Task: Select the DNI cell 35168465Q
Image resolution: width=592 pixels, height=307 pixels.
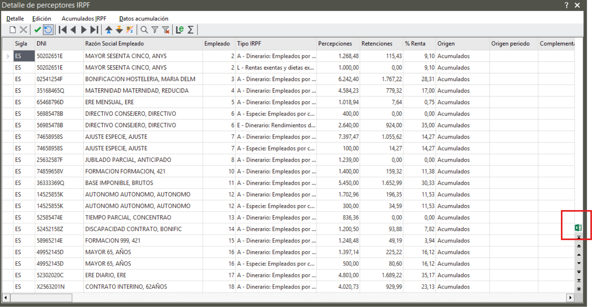Action: tap(59, 91)
